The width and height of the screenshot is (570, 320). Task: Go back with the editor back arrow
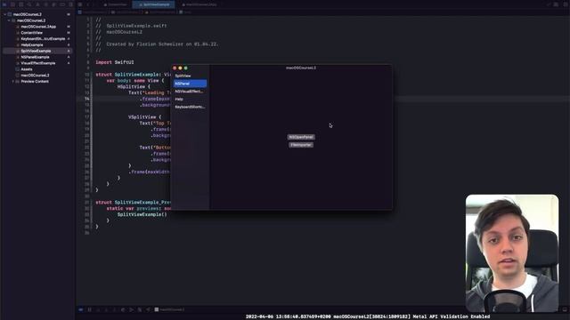(88, 4)
